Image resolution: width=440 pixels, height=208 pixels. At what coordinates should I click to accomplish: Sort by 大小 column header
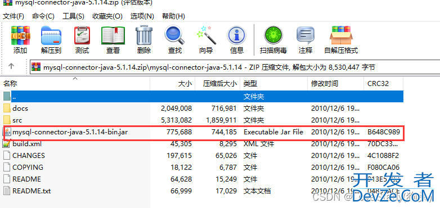tap(173, 84)
